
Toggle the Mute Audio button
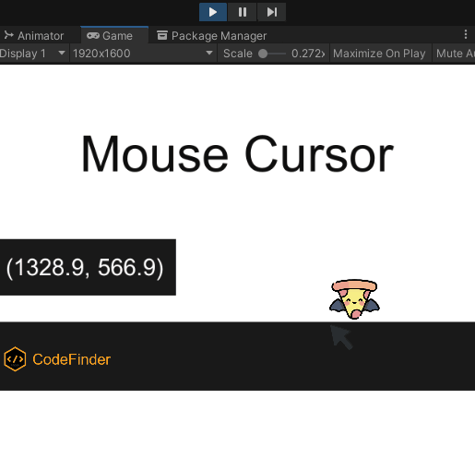pos(454,54)
